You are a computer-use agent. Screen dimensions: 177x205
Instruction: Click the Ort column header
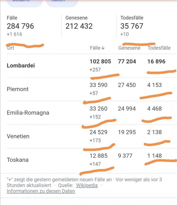(10, 48)
